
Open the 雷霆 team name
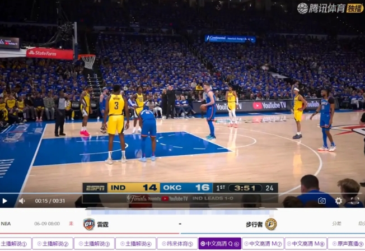(x=102, y=225)
